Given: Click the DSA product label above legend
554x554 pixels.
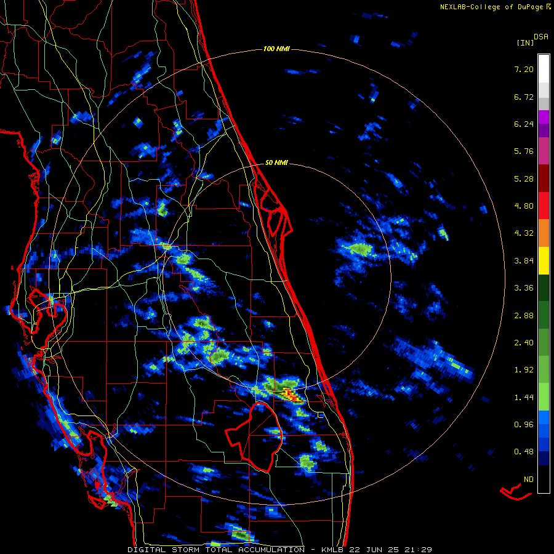Looking at the screenshot, I should [x=541, y=37].
